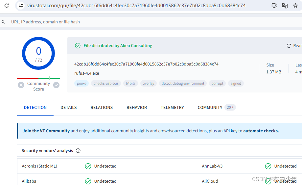
Task: Click the search magnifier icon
Action: point(3,22)
